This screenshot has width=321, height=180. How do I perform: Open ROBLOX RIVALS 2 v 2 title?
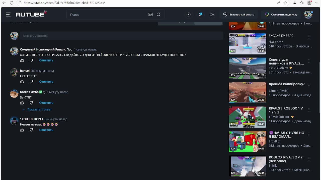pos(286,159)
